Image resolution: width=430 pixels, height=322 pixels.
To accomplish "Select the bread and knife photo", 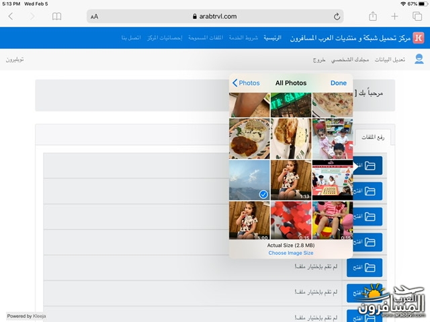I will coord(291,139).
